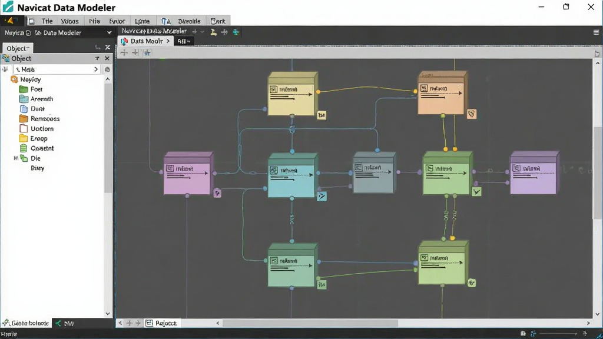Click the tree panel scroll-up arrow
603x339 pixels.
tap(108, 79)
